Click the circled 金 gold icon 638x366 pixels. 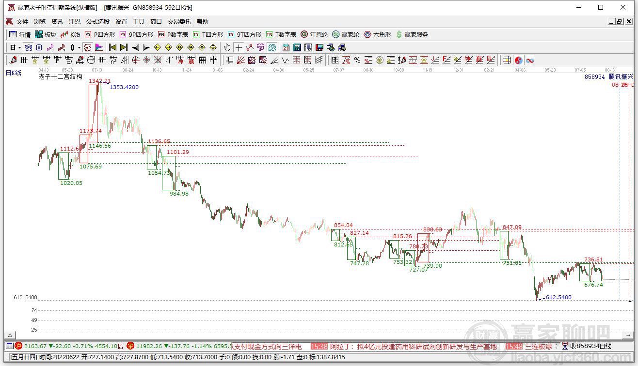(x=380, y=60)
